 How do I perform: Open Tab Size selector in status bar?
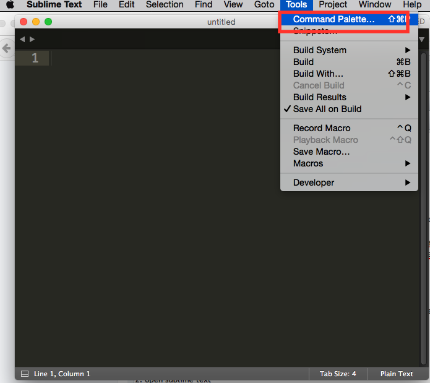[338, 374]
